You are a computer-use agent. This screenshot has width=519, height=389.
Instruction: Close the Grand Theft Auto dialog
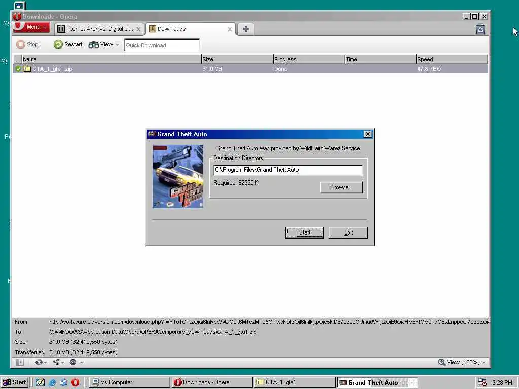point(368,134)
